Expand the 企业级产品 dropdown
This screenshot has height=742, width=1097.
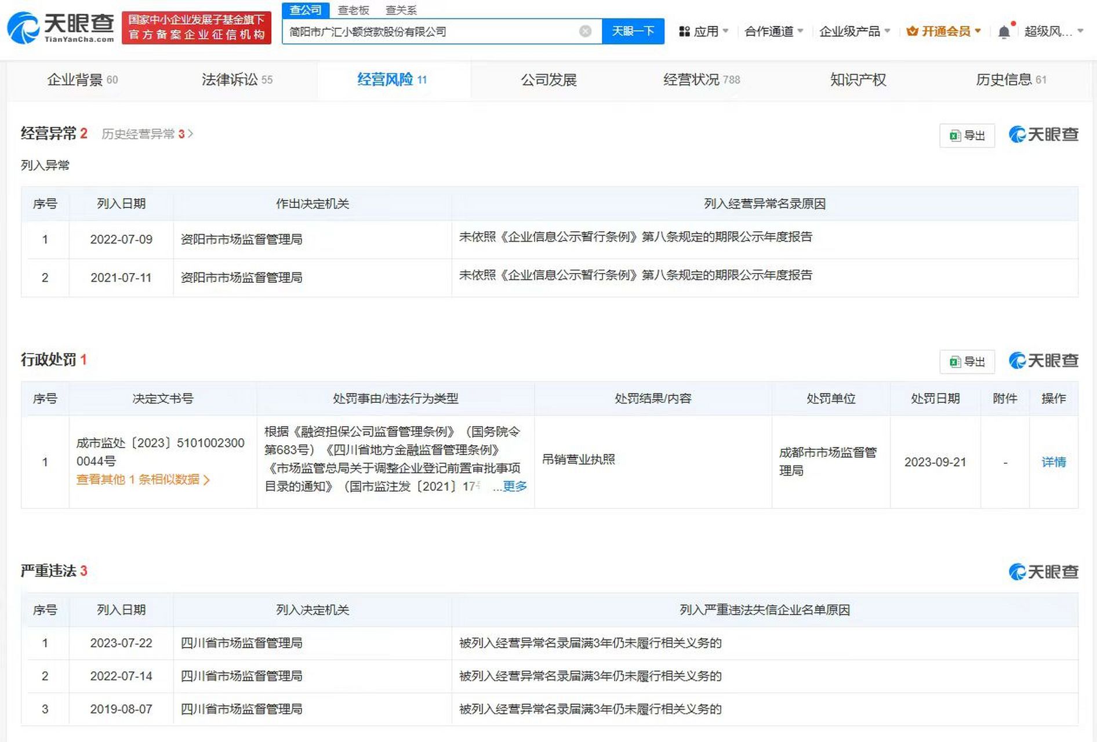855,31
